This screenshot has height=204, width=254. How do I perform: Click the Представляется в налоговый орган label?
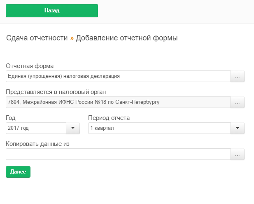click(56, 92)
